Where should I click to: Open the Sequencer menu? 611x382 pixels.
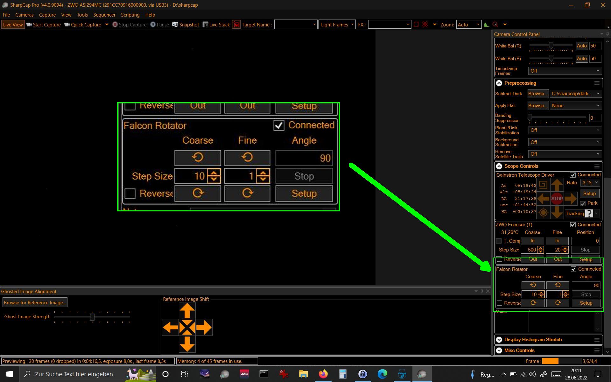[x=104, y=15]
